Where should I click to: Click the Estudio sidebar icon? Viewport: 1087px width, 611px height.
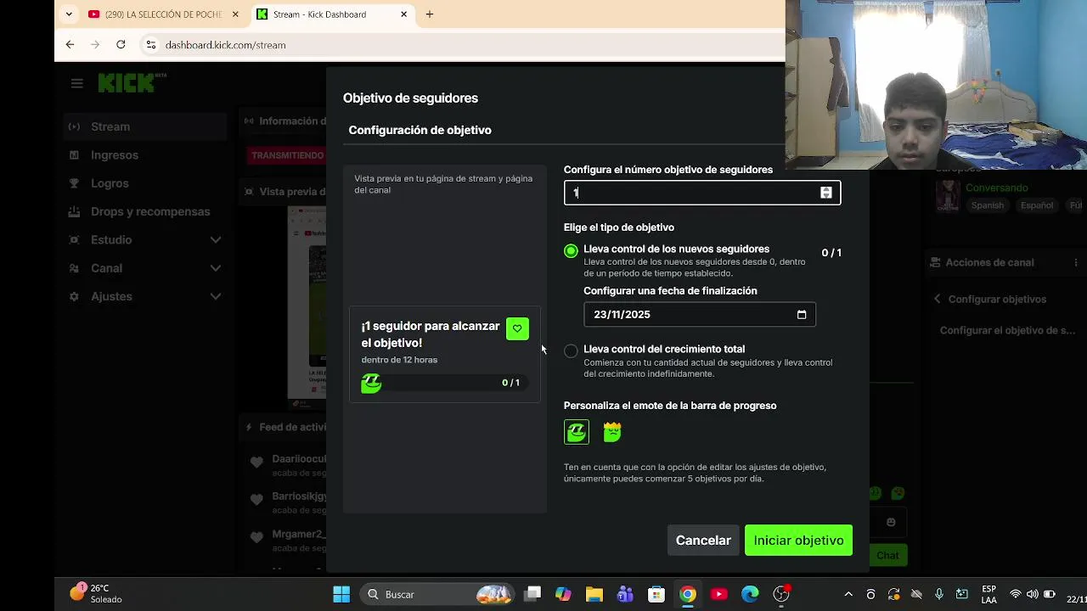75,240
